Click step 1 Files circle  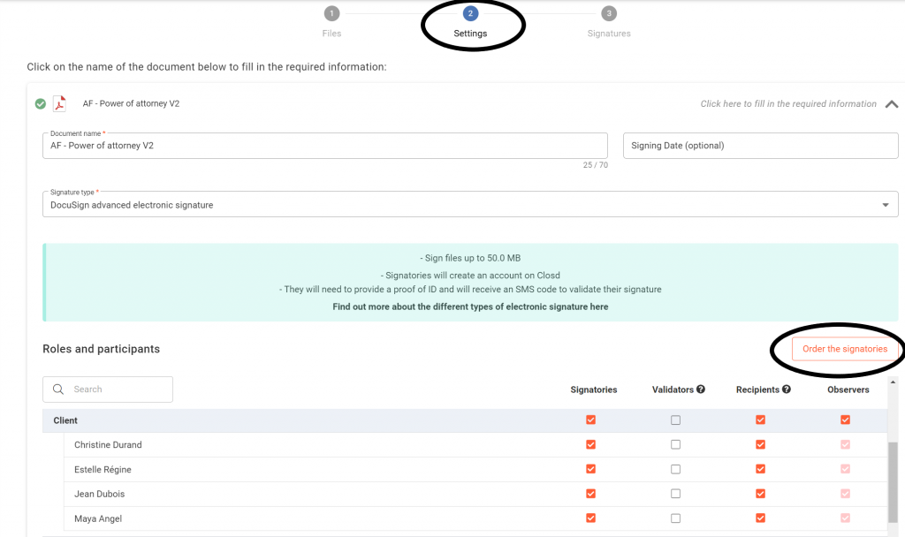coord(331,13)
